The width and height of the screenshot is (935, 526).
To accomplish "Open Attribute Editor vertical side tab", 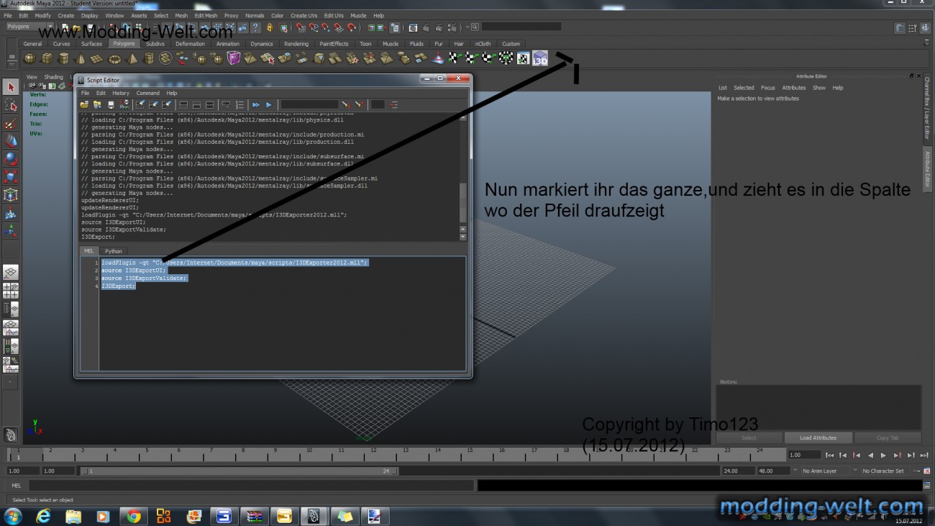I will (927, 168).
